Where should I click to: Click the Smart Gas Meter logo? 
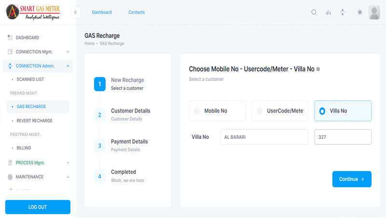click(35, 12)
